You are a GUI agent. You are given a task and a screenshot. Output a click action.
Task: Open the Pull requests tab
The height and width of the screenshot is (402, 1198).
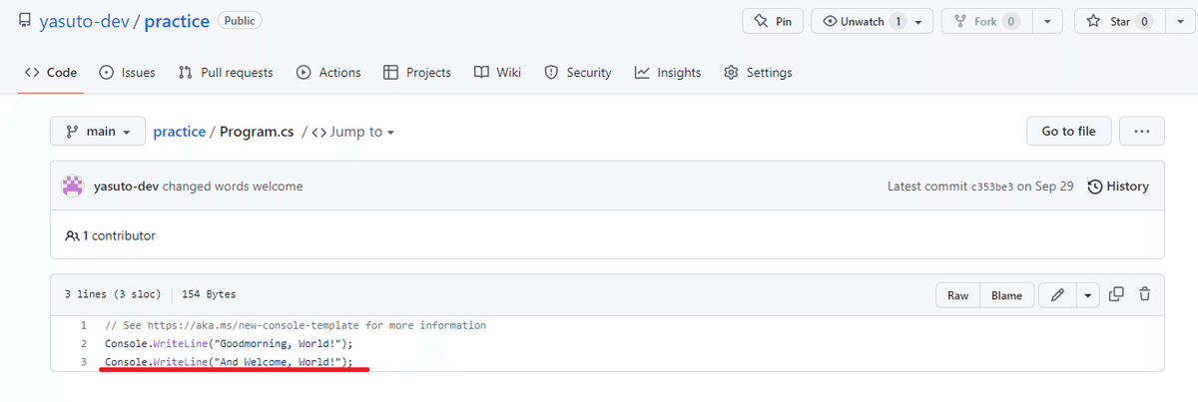(226, 73)
